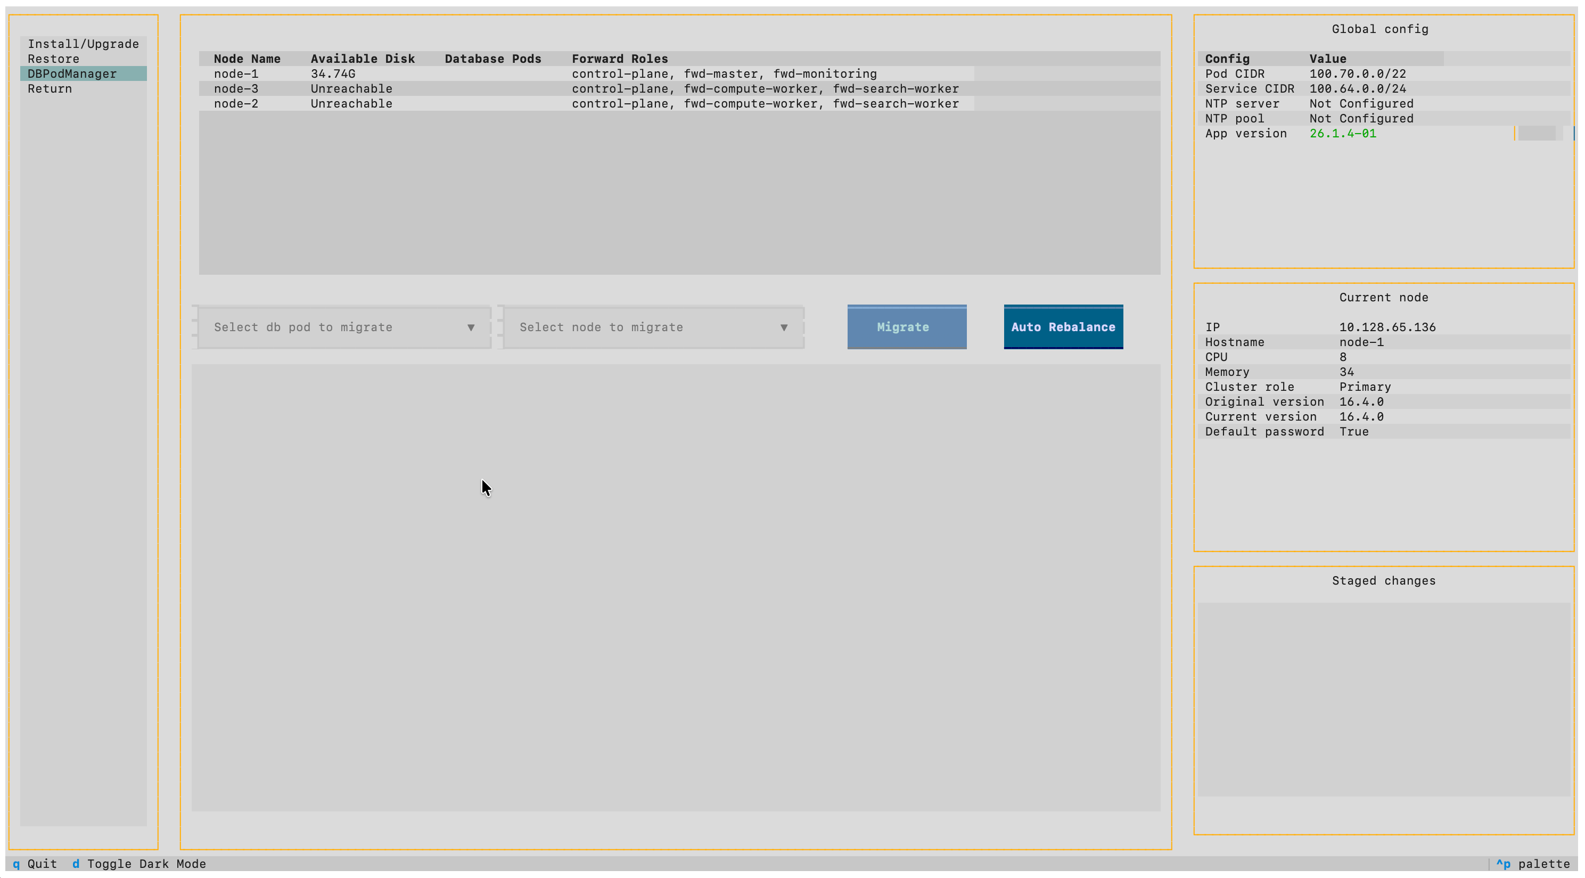Click the IP value 10.128.65.136

click(1387, 327)
